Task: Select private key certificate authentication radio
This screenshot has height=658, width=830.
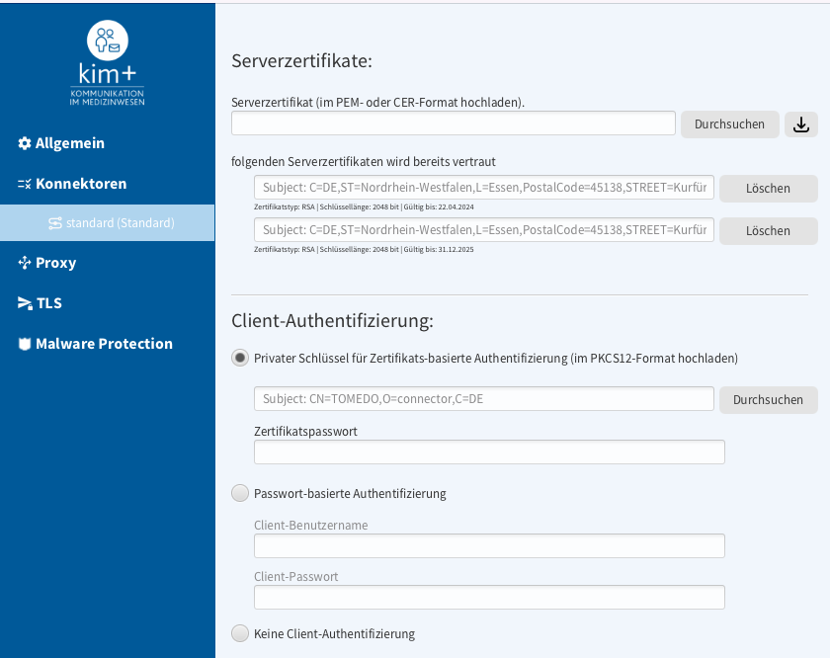Action: tap(240, 358)
